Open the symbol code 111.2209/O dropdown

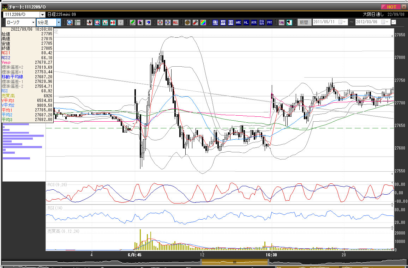pyautogui.click(x=42, y=14)
